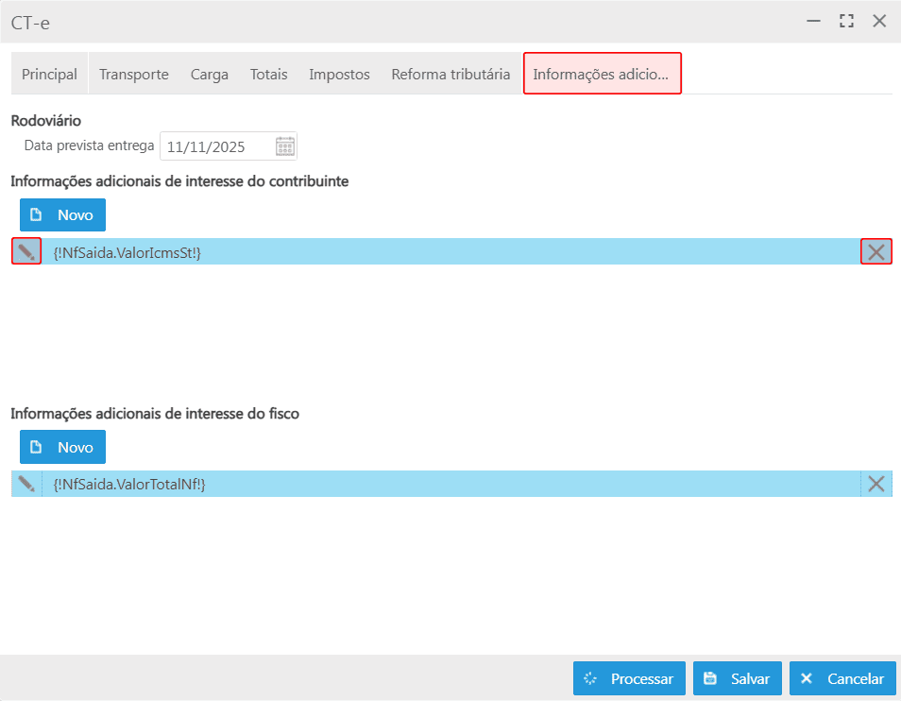
Task: Show the Impostos tab
Action: 339,74
